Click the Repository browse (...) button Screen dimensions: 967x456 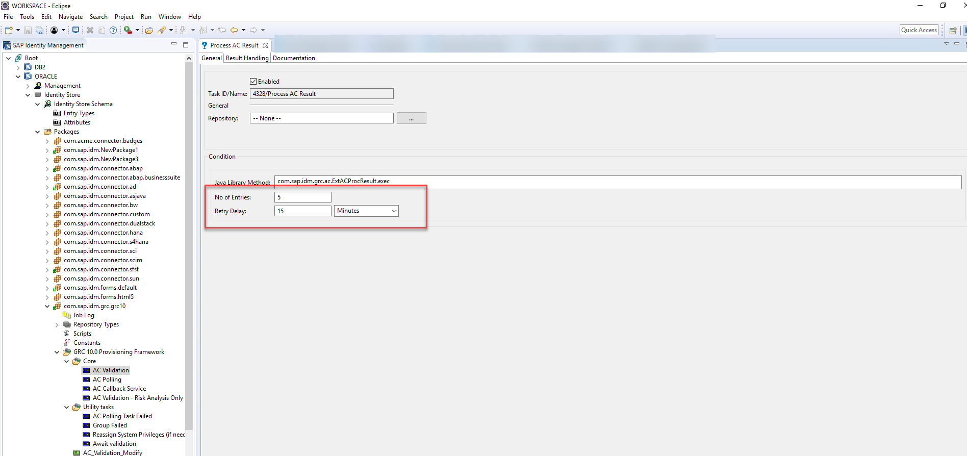[411, 118]
